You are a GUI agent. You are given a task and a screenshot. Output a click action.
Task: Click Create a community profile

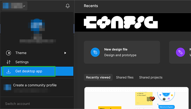click(x=35, y=85)
